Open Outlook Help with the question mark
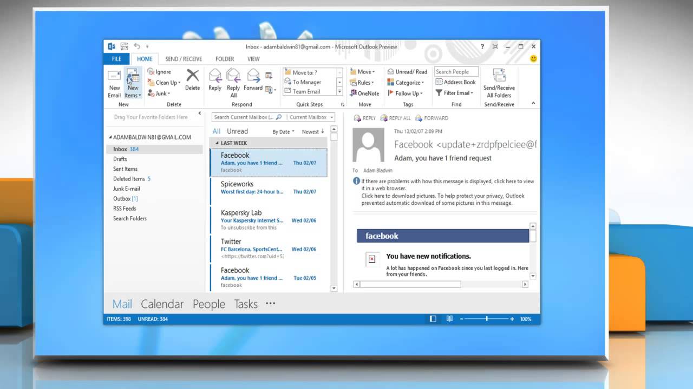This screenshot has width=693, height=389. [482, 46]
